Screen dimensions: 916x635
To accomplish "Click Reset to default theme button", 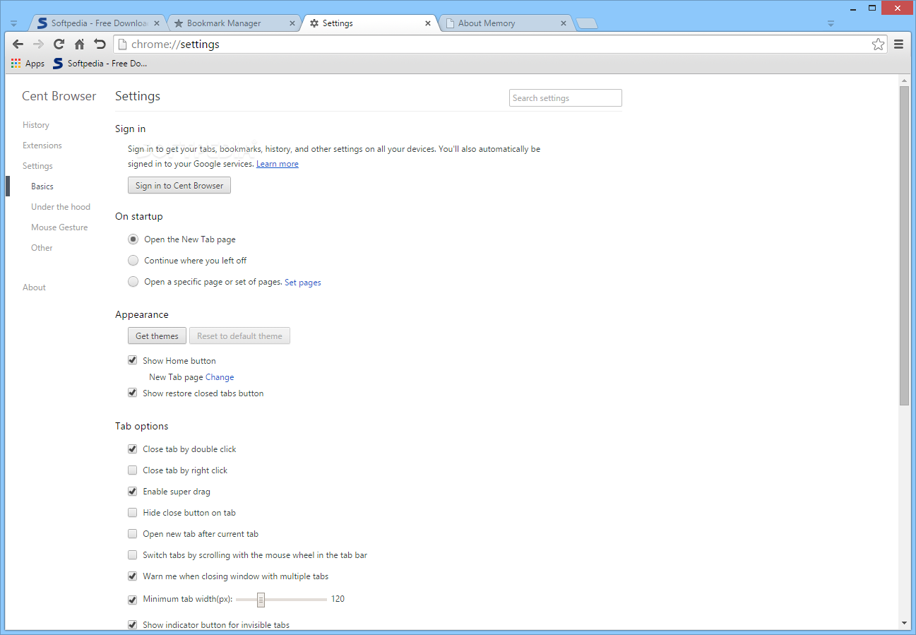I will (x=239, y=336).
